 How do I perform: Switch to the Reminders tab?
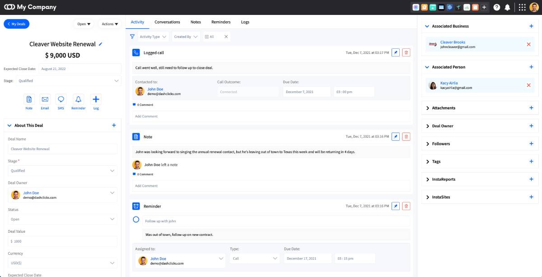click(x=221, y=22)
